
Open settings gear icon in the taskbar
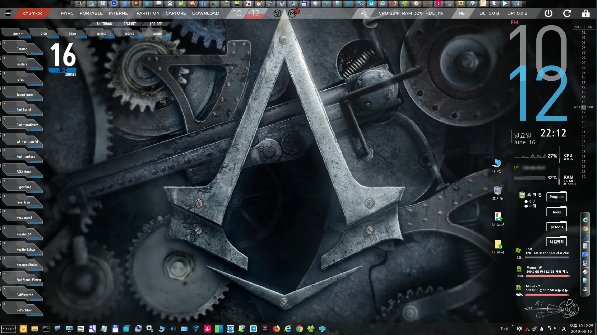pos(150,328)
